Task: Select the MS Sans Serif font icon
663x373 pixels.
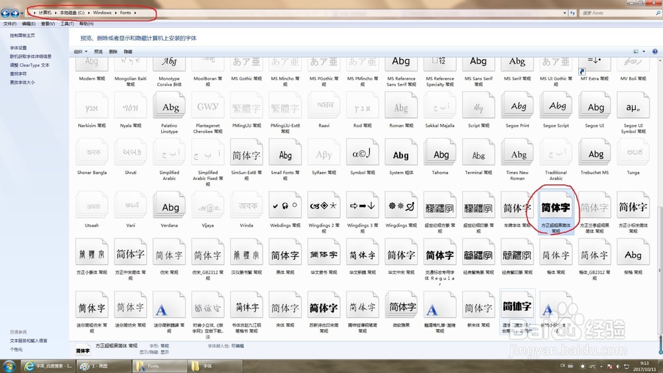Action: coord(478,64)
